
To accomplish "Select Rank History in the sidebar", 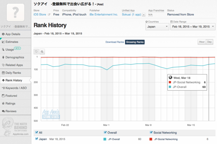I will click(x=16, y=80).
